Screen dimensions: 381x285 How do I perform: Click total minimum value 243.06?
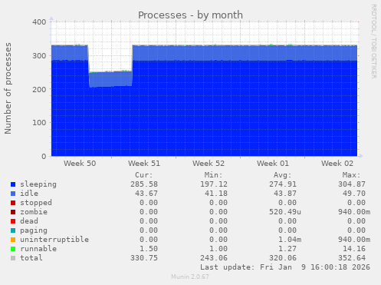pos(214,258)
